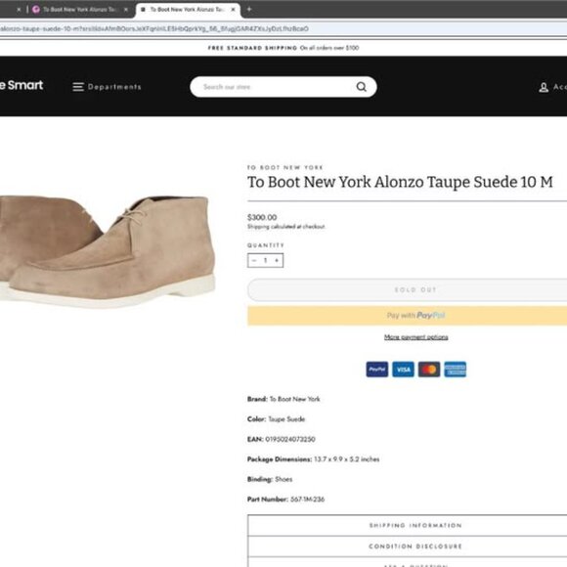Open the To Boot New York brand link
Viewport: 567px width, 567px height.
[284, 167]
